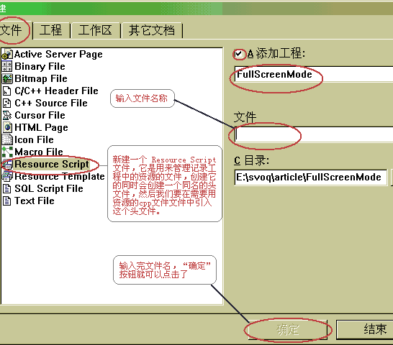Click the 目录 path input field
The height and width of the screenshot is (345, 393).
[310, 178]
